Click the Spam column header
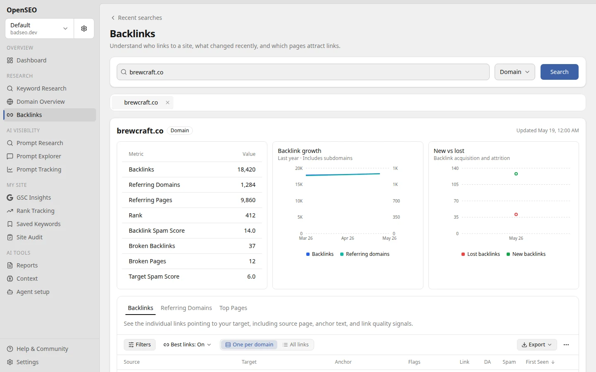 509,362
